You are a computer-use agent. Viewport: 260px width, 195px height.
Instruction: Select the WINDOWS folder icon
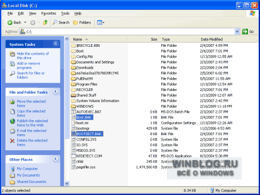pyautogui.click(x=73, y=106)
